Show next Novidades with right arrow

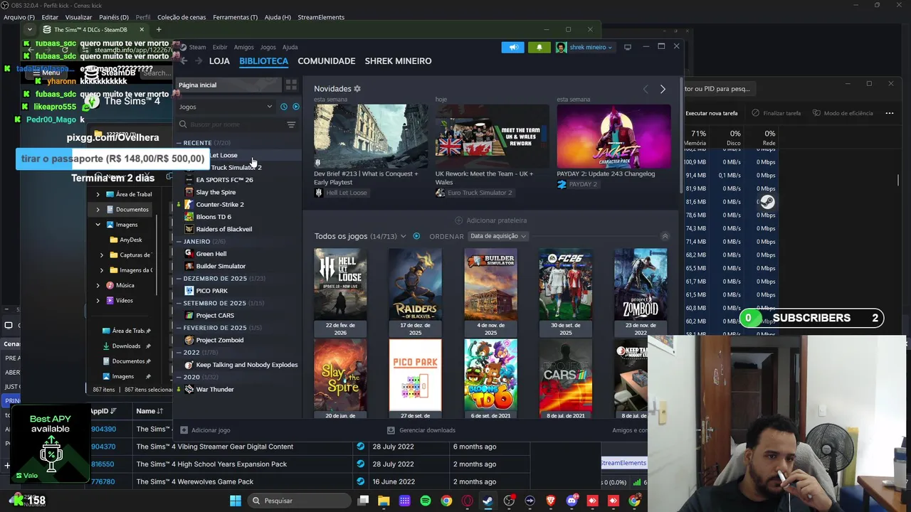coord(663,89)
